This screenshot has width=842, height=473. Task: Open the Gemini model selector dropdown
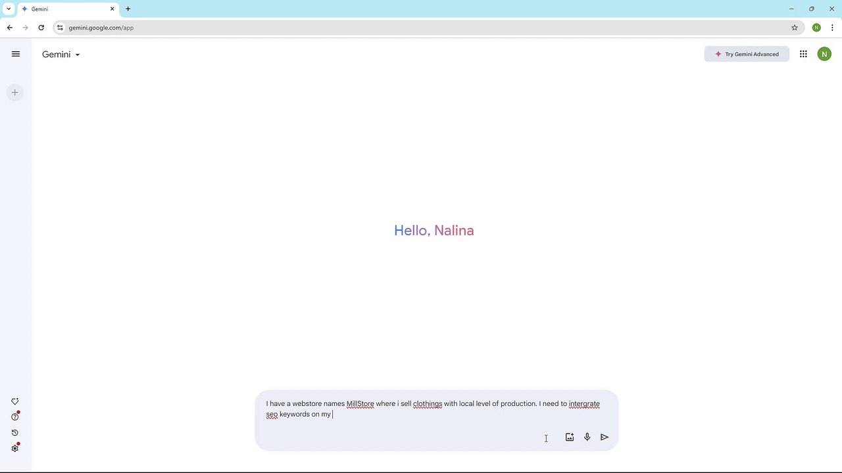(x=61, y=55)
